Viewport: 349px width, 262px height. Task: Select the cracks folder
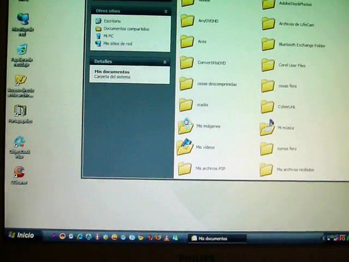[193, 105]
